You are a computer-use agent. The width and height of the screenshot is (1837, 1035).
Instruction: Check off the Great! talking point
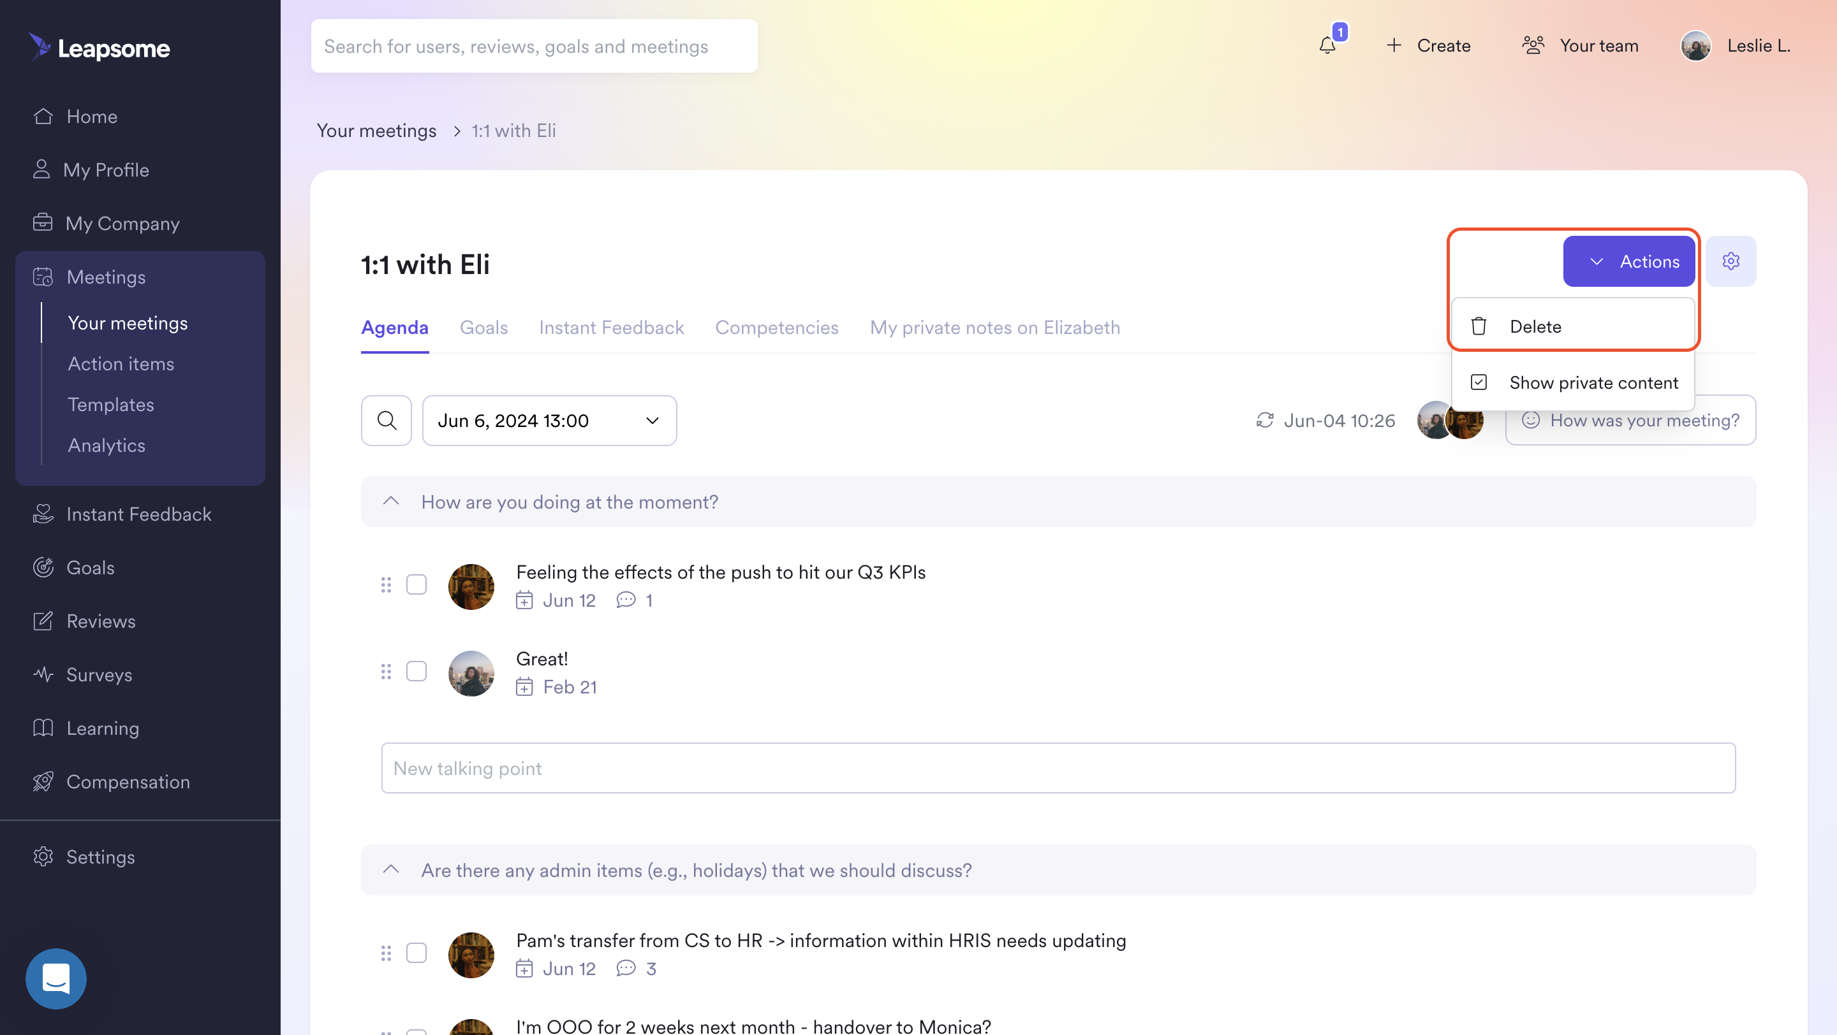click(x=417, y=672)
